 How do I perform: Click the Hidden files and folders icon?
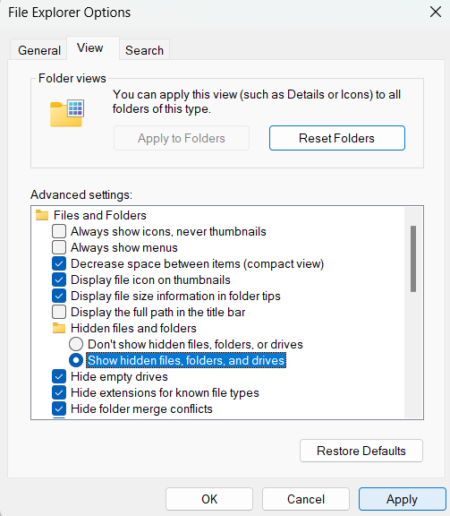coord(59,328)
